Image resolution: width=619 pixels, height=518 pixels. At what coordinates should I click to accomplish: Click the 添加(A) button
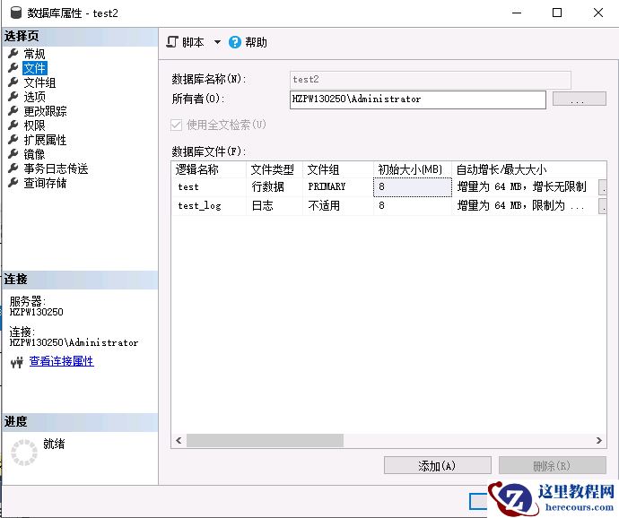click(x=438, y=465)
